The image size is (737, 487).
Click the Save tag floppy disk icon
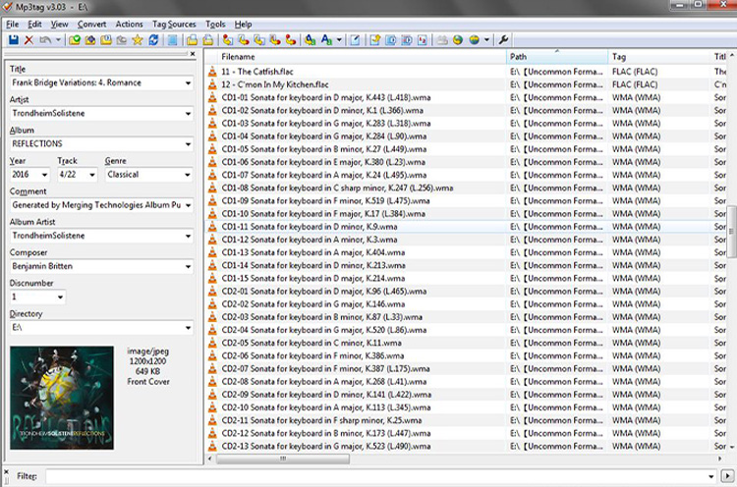click(13, 40)
